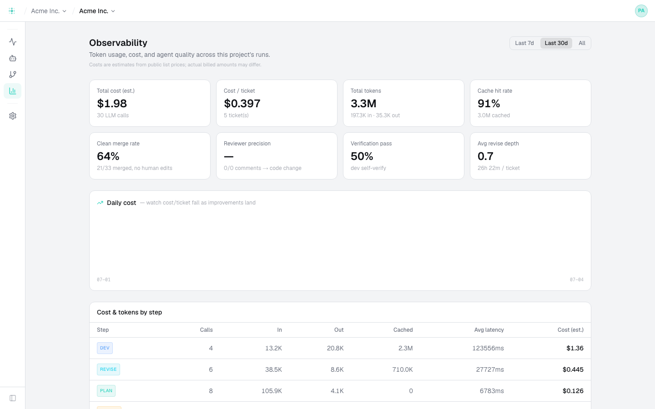Screen dimensions: 655x409
Task: Click the Total cost (est.) card
Action: click(x=150, y=103)
